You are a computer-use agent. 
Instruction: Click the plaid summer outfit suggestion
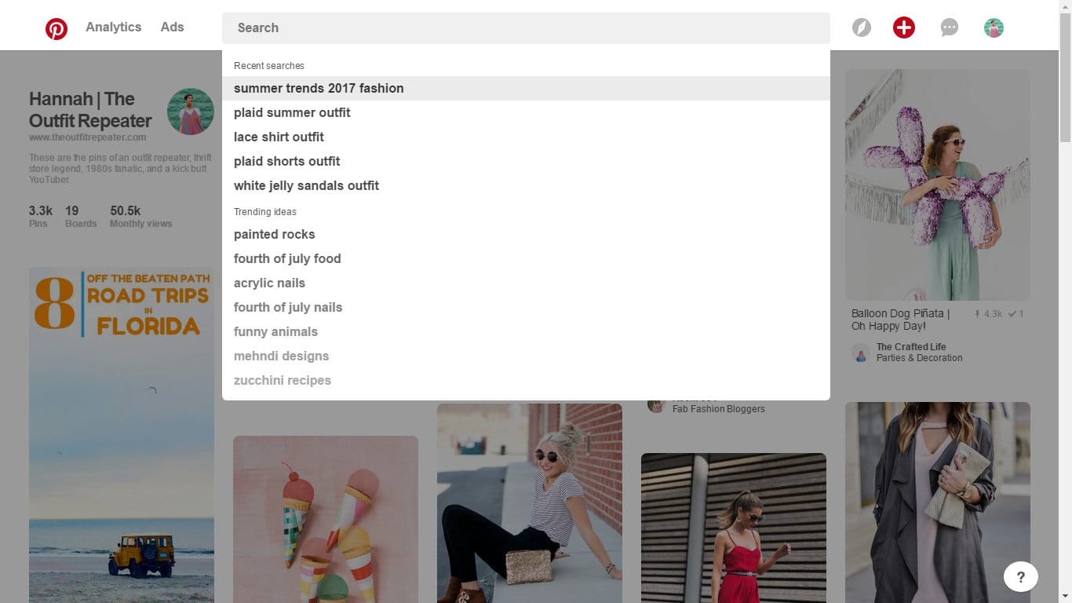point(291,112)
